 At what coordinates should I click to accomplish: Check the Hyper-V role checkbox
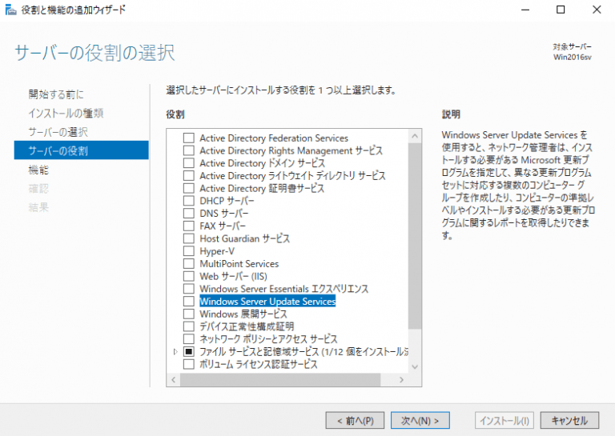(x=189, y=251)
